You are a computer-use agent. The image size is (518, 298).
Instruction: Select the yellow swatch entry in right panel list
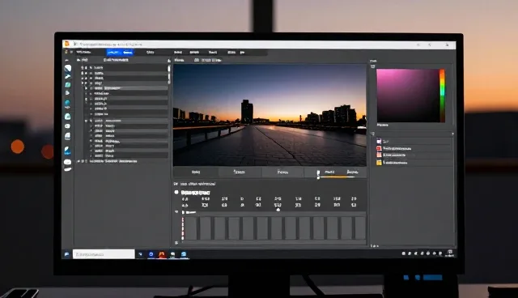coord(414,163)
